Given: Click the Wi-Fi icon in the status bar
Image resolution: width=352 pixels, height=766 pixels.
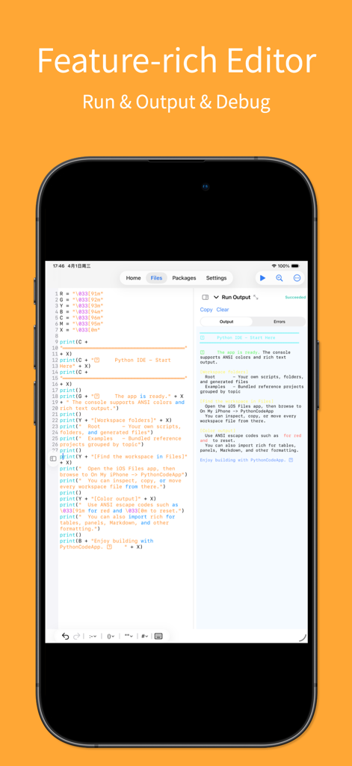Looking at the screenshot, I should click(274, 266).
